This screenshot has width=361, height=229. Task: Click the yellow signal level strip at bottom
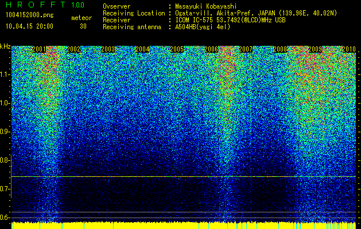[184, 226]
